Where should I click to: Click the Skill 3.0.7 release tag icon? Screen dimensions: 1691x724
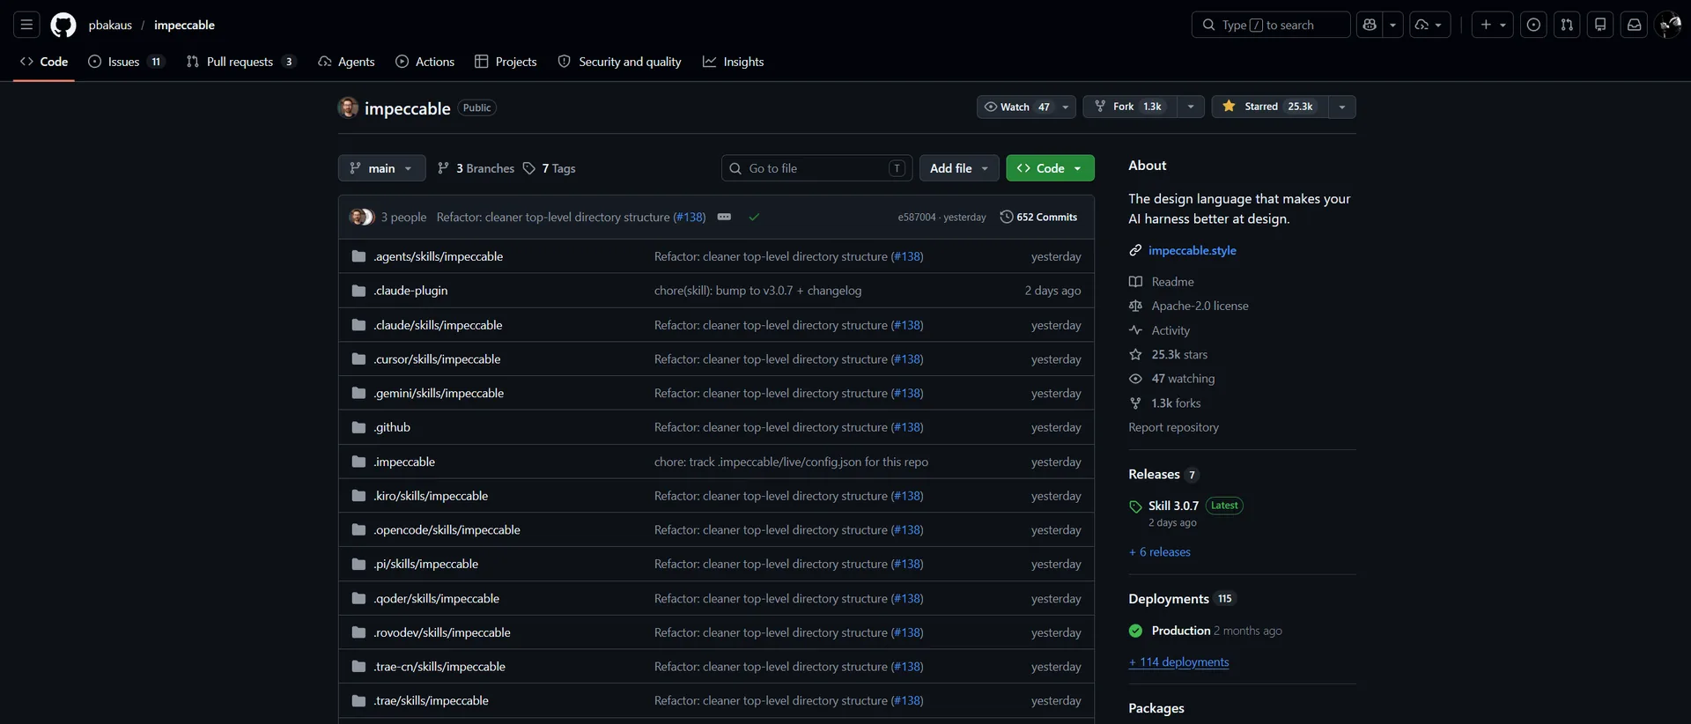click(x=1135, y=506)
